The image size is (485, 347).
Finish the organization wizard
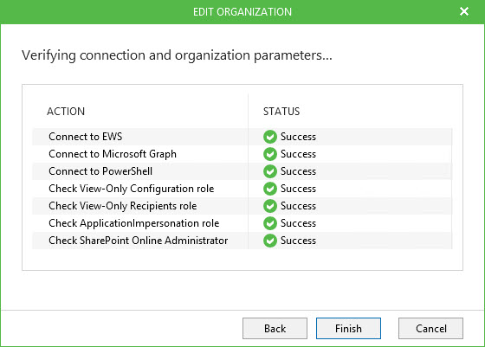tap(348, 329)
